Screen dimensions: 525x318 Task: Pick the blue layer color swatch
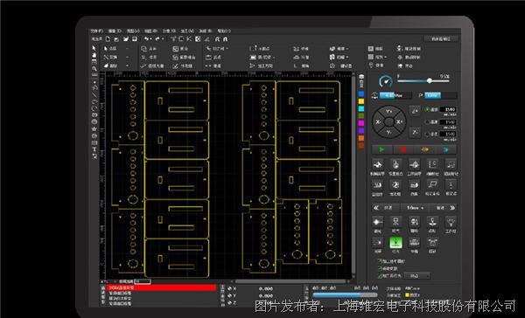coord(361,94)
